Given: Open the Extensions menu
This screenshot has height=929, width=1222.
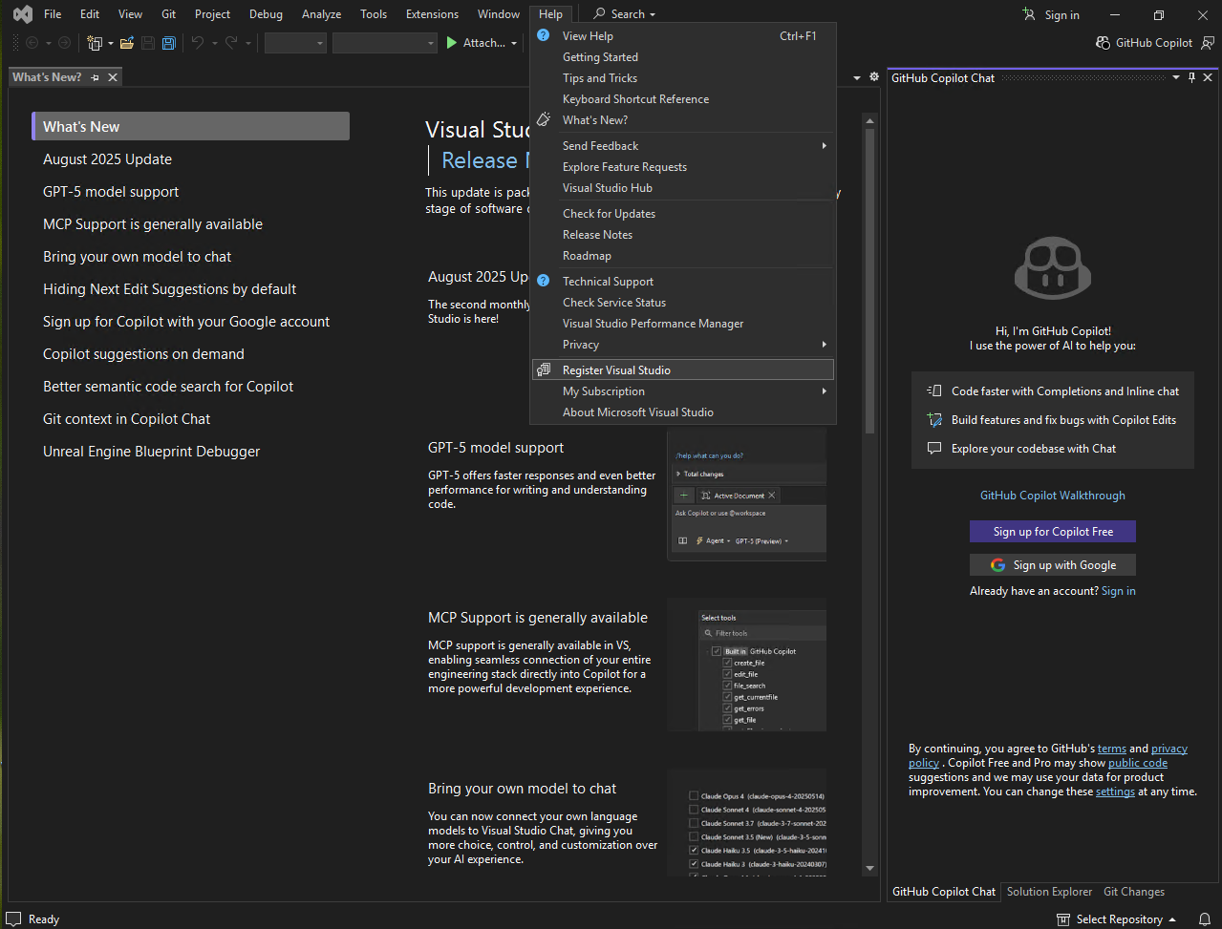Looking at the screenshot, I should coord(432,14).
